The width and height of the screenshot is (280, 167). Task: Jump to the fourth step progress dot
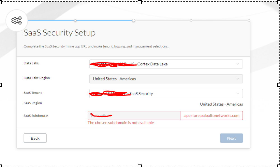(x=191, y=20)
